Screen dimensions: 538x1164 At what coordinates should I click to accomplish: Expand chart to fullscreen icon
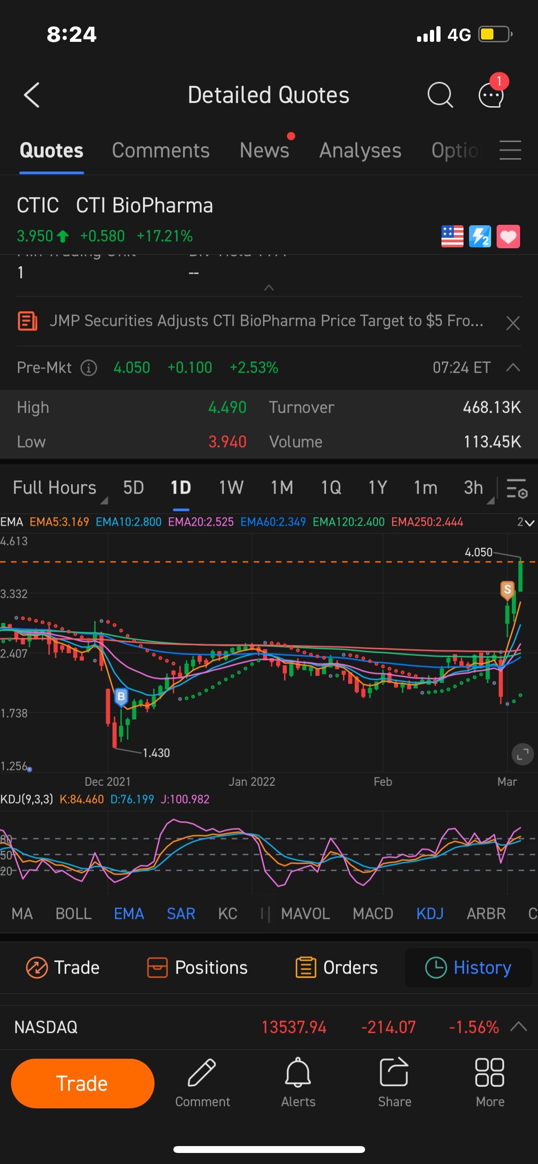pos(522,754)
